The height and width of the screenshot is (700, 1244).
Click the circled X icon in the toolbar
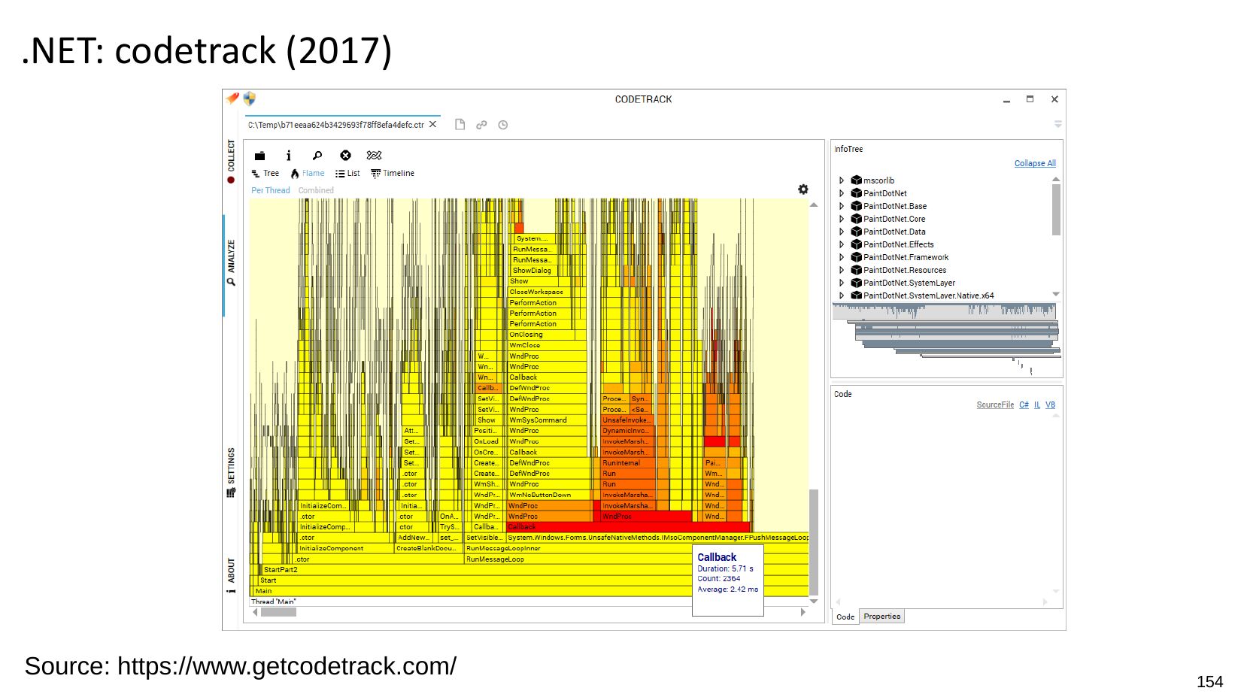click(x=345, y=156)
